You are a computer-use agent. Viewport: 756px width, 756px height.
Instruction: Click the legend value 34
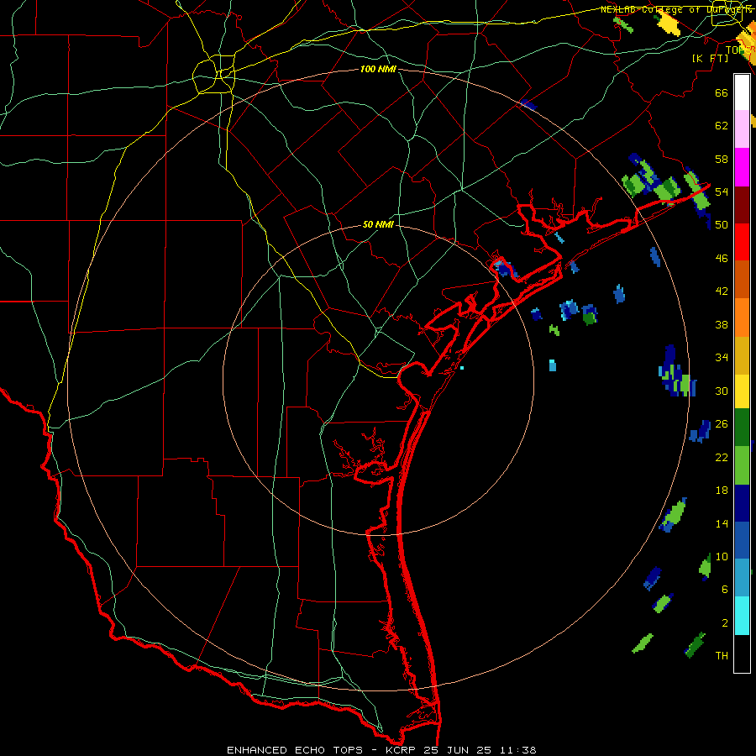coord(722,358)
